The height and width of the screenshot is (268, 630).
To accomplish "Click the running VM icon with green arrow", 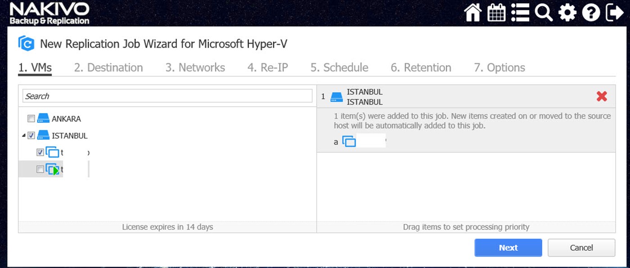I will point(52,169).
